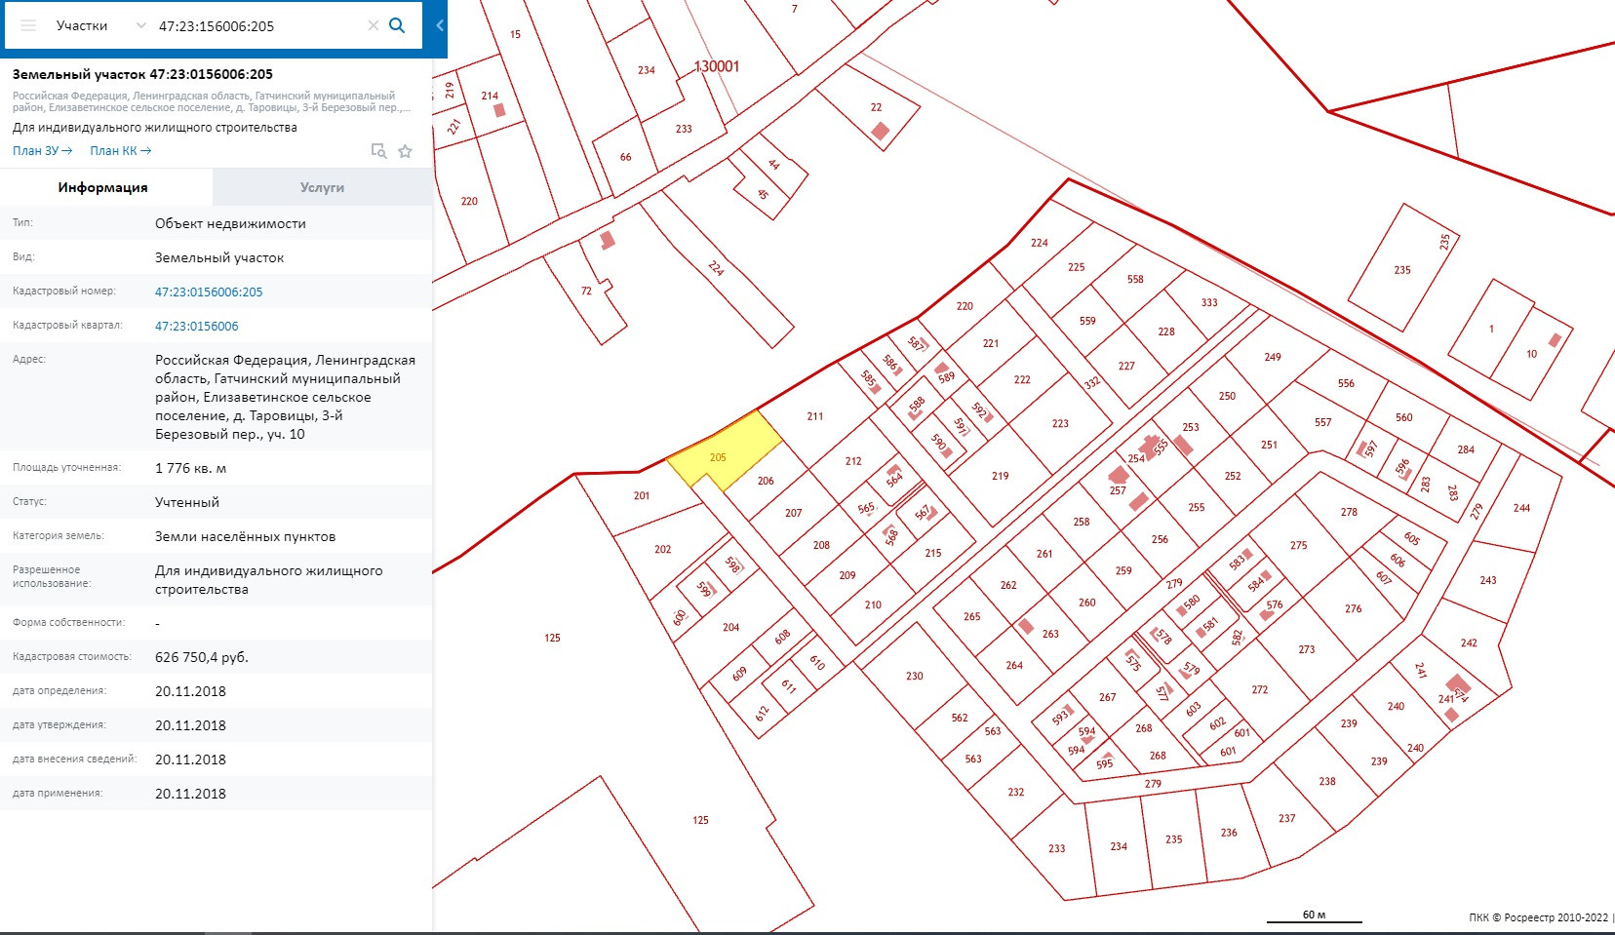The width and height of the screenshot is (1615, 935).
Task: Switch to the Услуги tab
Action: coord(322,187)
